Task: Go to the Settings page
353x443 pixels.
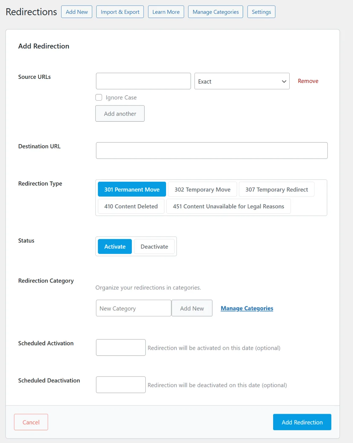Action: click(x=261, y=12)
